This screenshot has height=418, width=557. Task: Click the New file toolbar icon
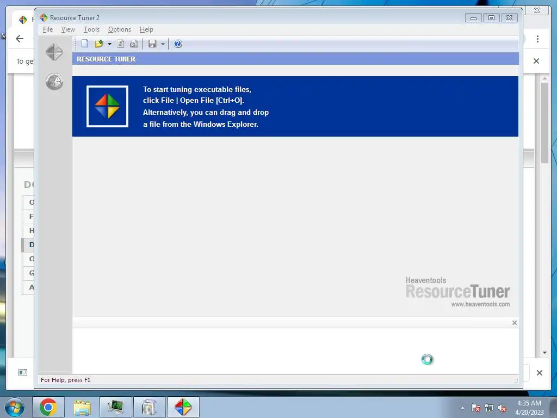(x=84, y=44)
